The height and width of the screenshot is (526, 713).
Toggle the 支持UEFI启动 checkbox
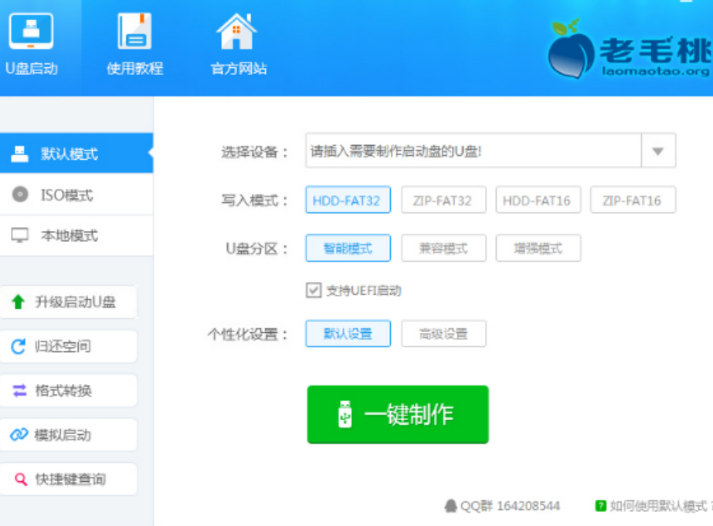[x=314, y=290]
